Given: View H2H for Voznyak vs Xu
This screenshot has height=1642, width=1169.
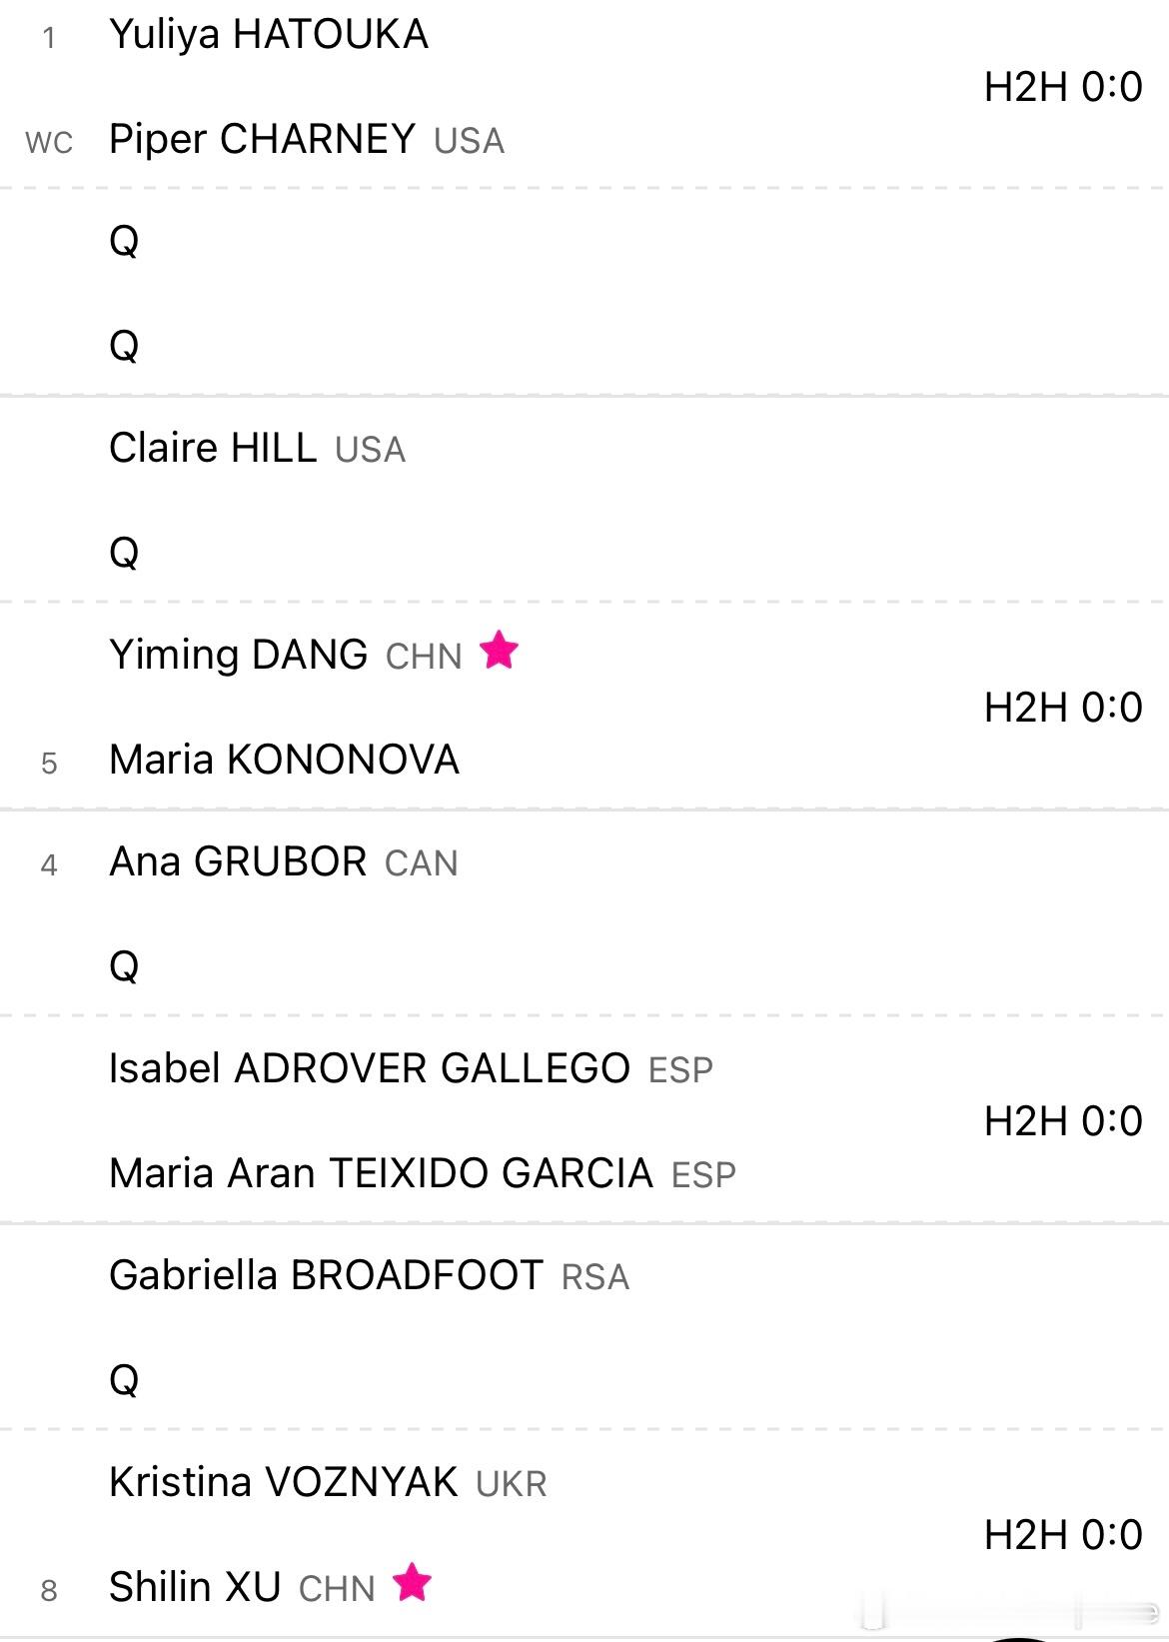Looking at the screenshot, I should 1063,1535.
